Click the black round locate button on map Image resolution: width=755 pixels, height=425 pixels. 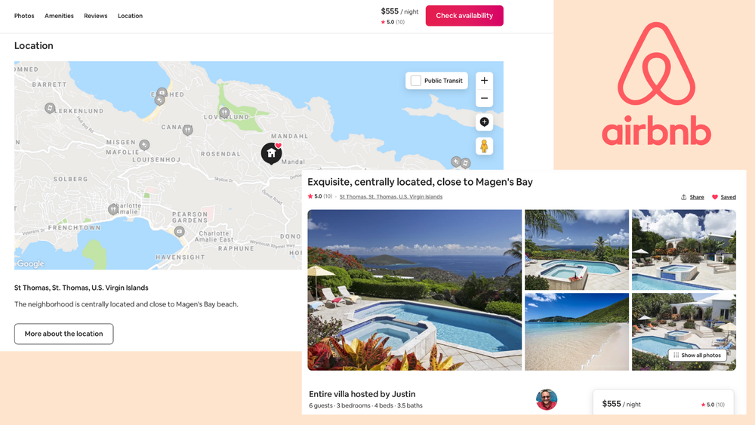[485, 122]
